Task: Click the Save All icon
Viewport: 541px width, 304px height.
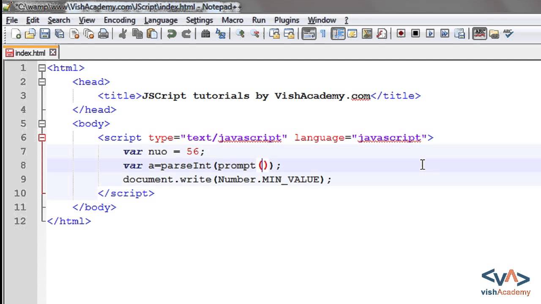Action: pyautogui.click(x=60, y=34)
